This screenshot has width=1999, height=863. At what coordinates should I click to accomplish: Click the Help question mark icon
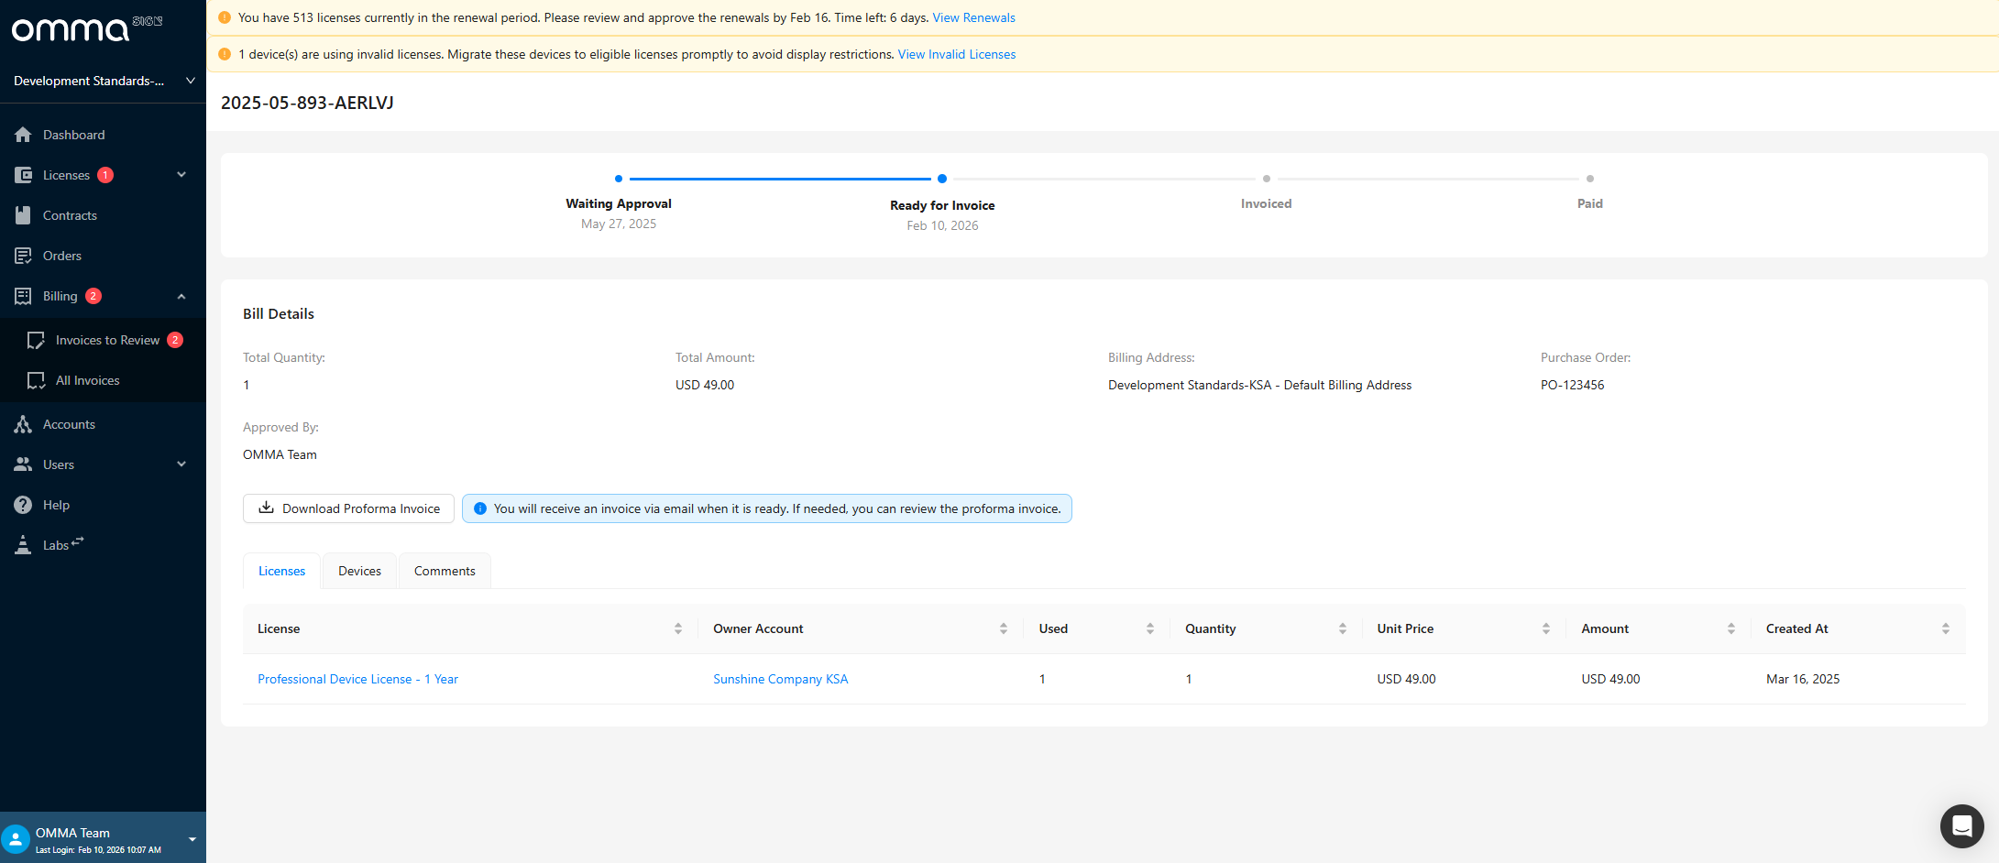tap(23, 505)
